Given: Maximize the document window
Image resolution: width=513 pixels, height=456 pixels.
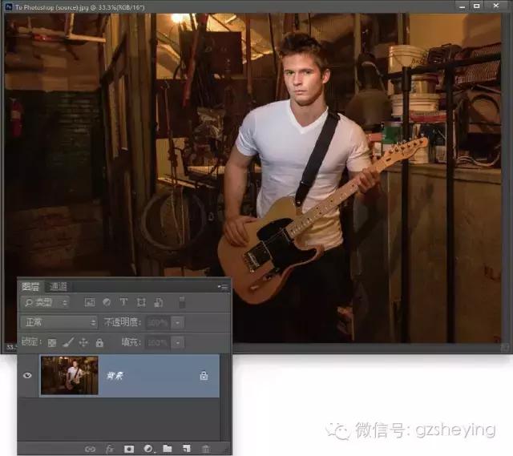Looking at the screenshot, I should pyautogui.click(x=477, y=6).
